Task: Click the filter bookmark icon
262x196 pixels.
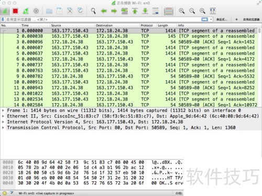Action: (3, 19)
